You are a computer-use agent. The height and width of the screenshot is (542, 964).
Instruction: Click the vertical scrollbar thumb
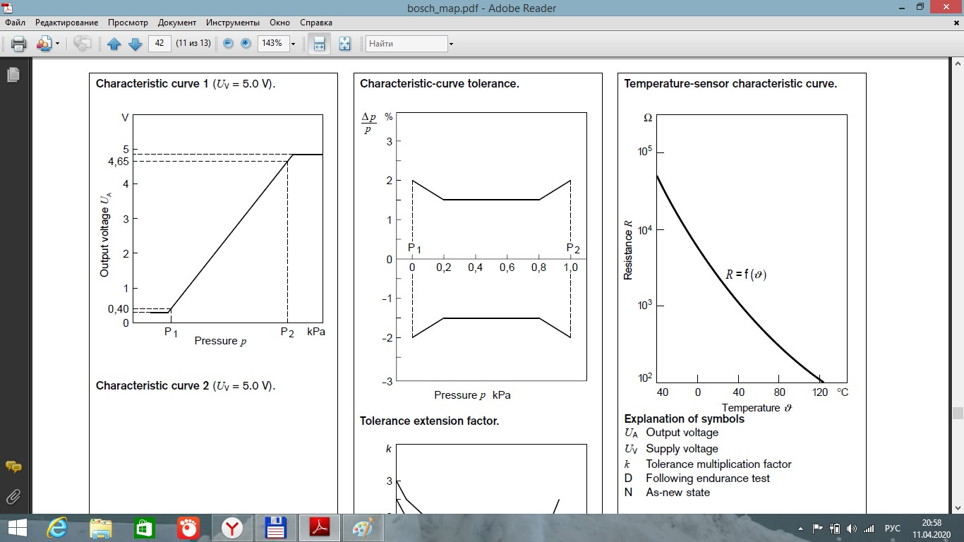958,414
